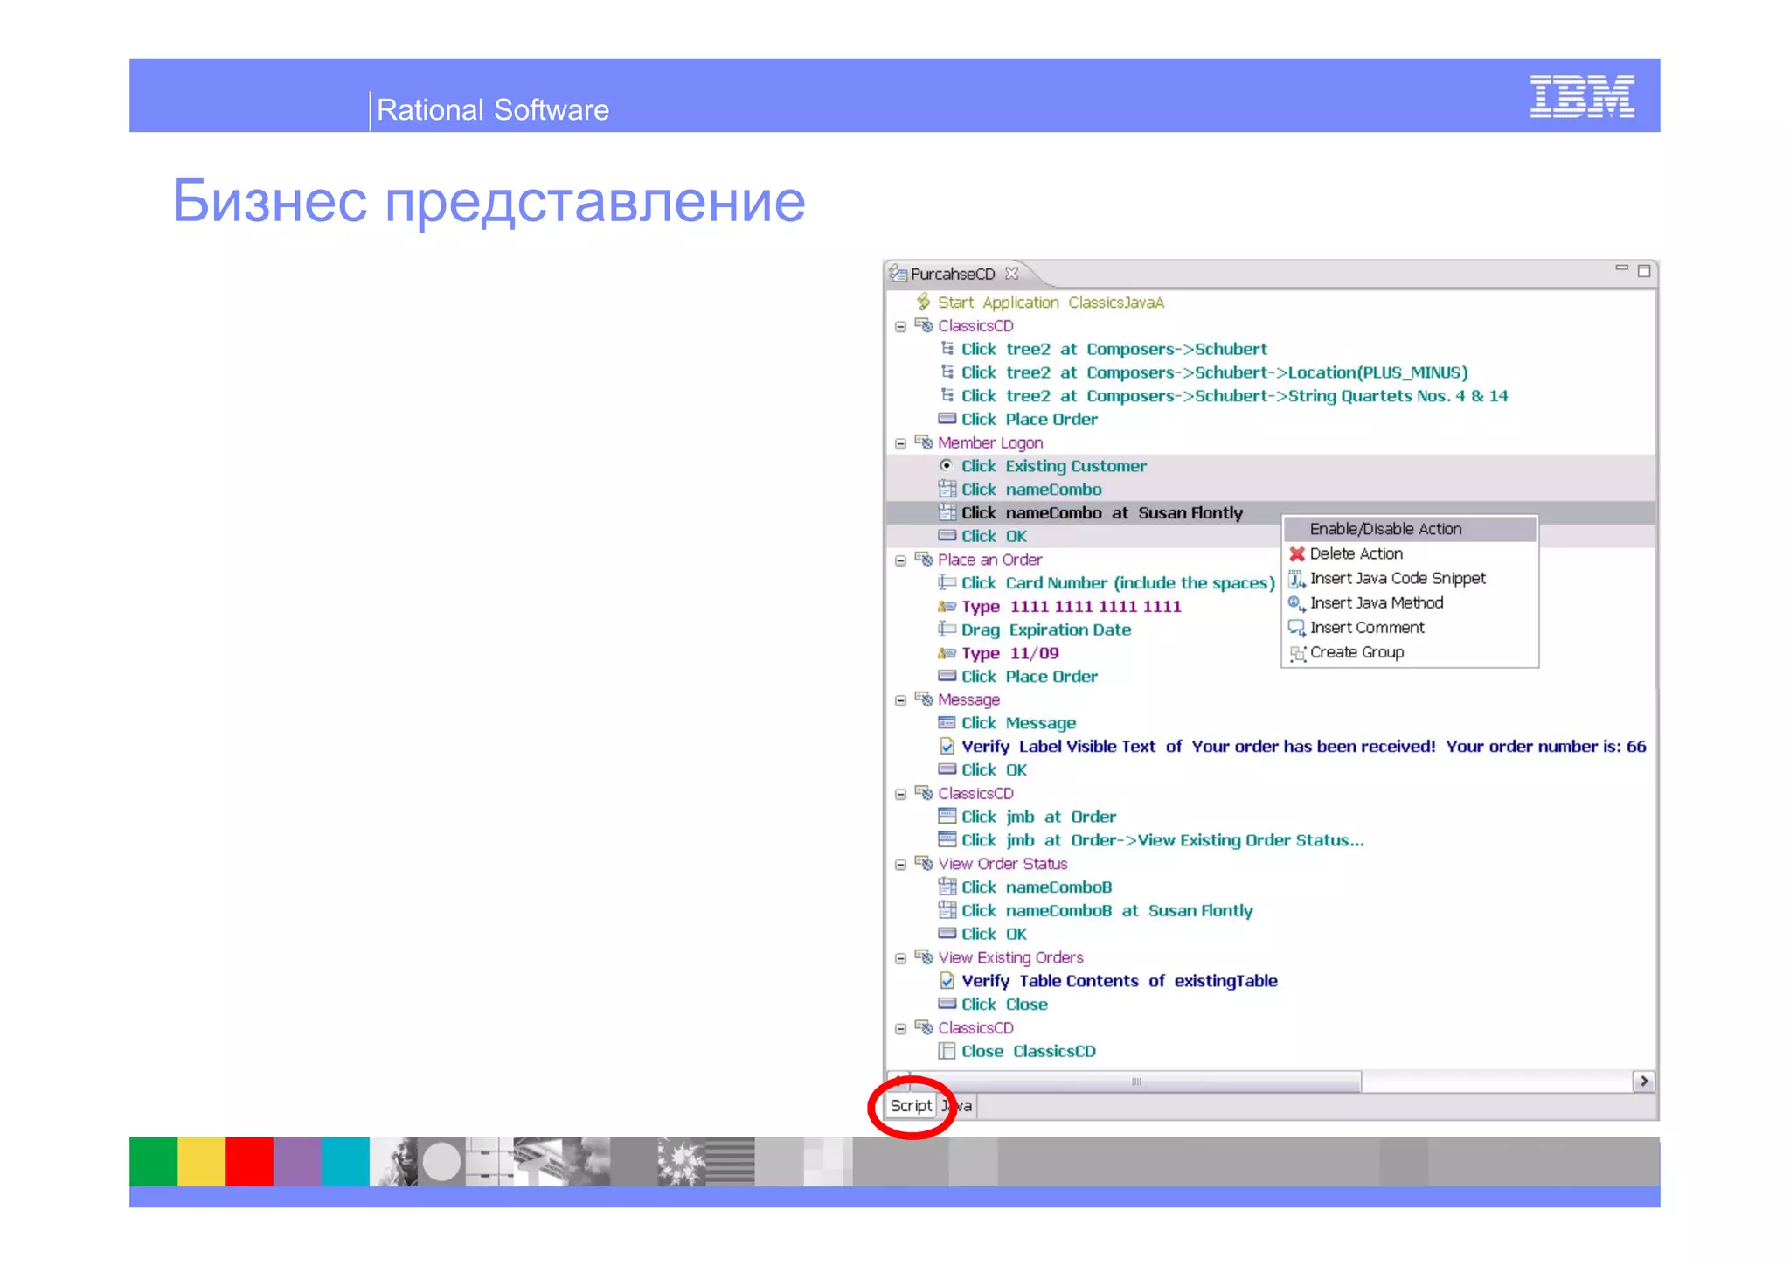Select the Existing Customer radio button icon
Image resolution: width=1790 pixels, height=1266 pixels.
[x=946, y=465]
